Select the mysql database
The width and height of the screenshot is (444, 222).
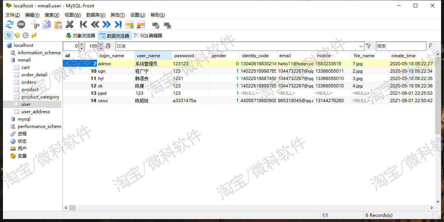pos(24,119)
